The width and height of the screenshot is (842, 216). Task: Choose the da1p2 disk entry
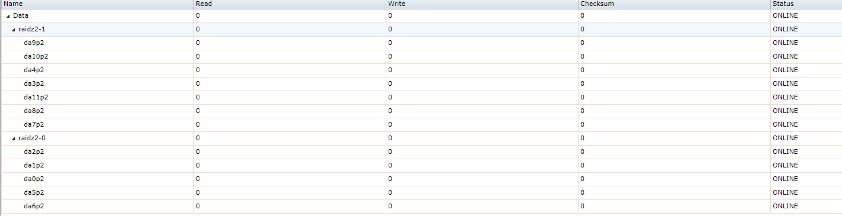click(x=34, y=165)
